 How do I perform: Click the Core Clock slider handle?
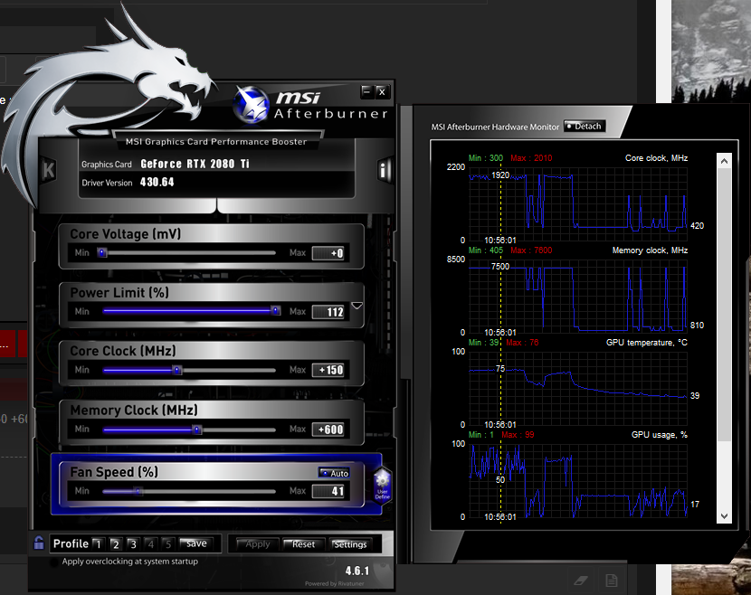pos(177,370)
